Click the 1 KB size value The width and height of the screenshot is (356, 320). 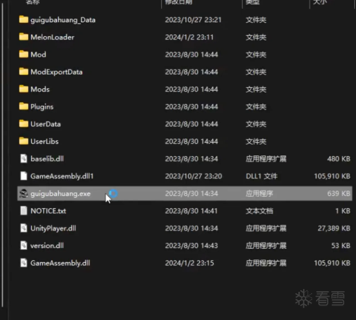click(x=343, y=211)
